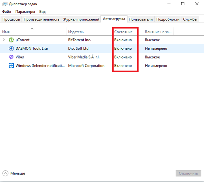204x182 pixels.
Task: Expand the µTorrent startup entry
Action: (4, 40)
